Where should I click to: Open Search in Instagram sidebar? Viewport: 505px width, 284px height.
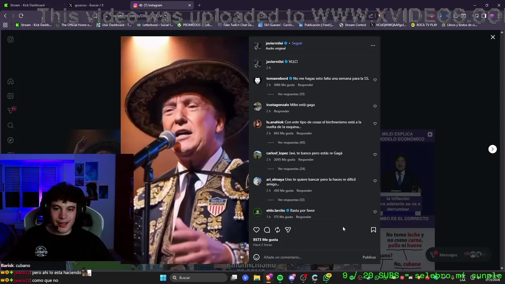point(11,125)
